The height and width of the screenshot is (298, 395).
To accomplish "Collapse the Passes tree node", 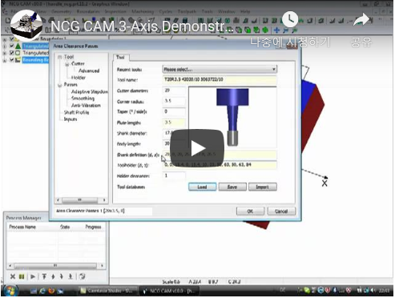I will tap(59, 85).
